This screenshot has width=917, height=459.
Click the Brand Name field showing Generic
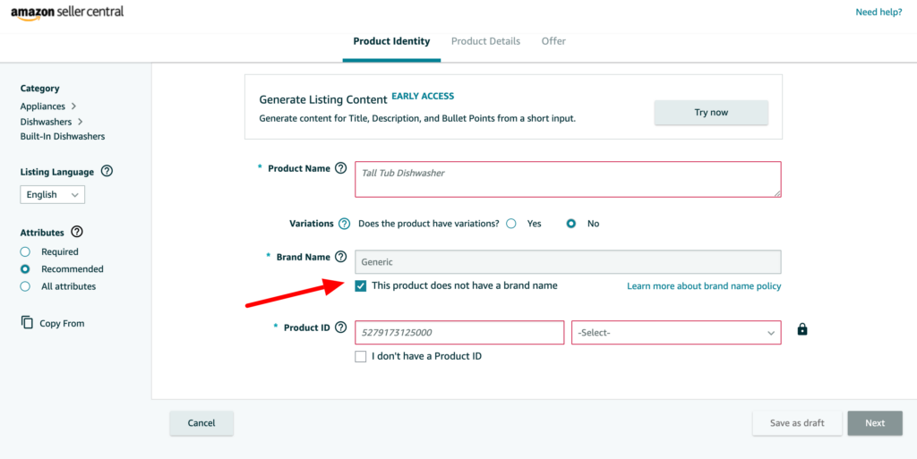568,261
